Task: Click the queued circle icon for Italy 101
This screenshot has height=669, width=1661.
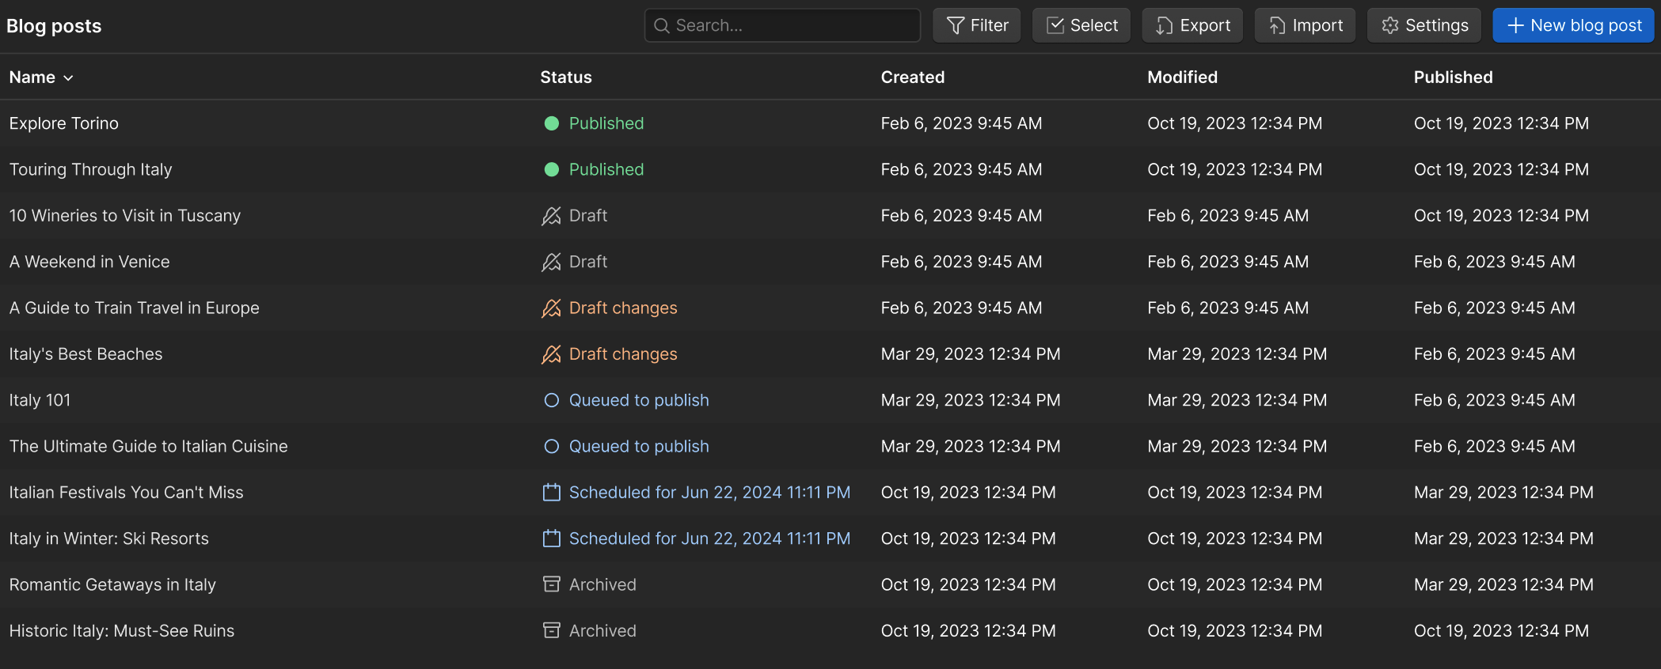Action: tap(552, 400)
